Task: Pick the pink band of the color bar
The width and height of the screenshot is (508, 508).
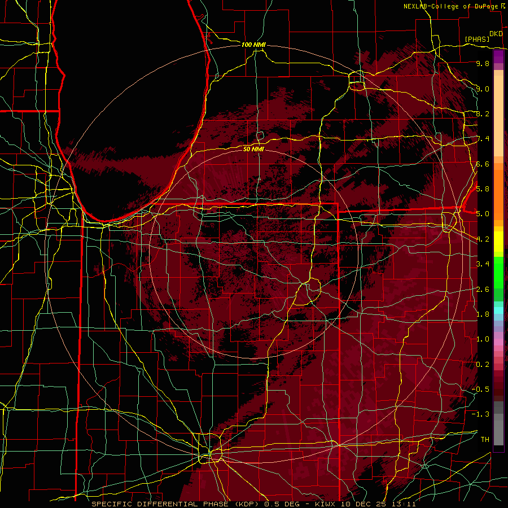Action: tap(498, 342)
